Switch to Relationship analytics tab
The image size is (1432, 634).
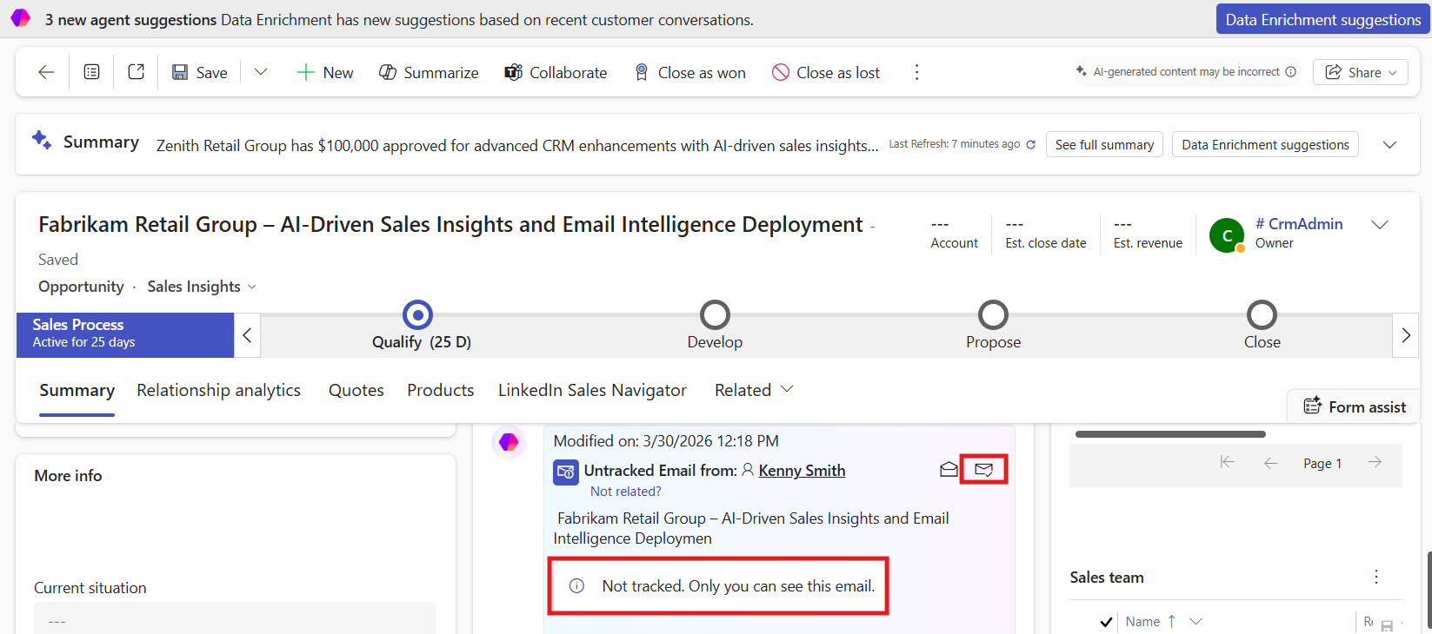[x=218, y=391]
